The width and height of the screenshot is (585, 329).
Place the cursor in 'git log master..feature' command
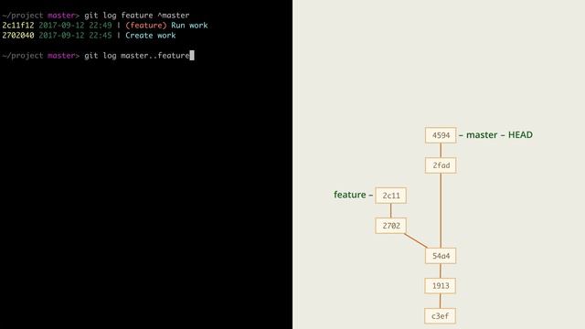(x=137, y=56)
